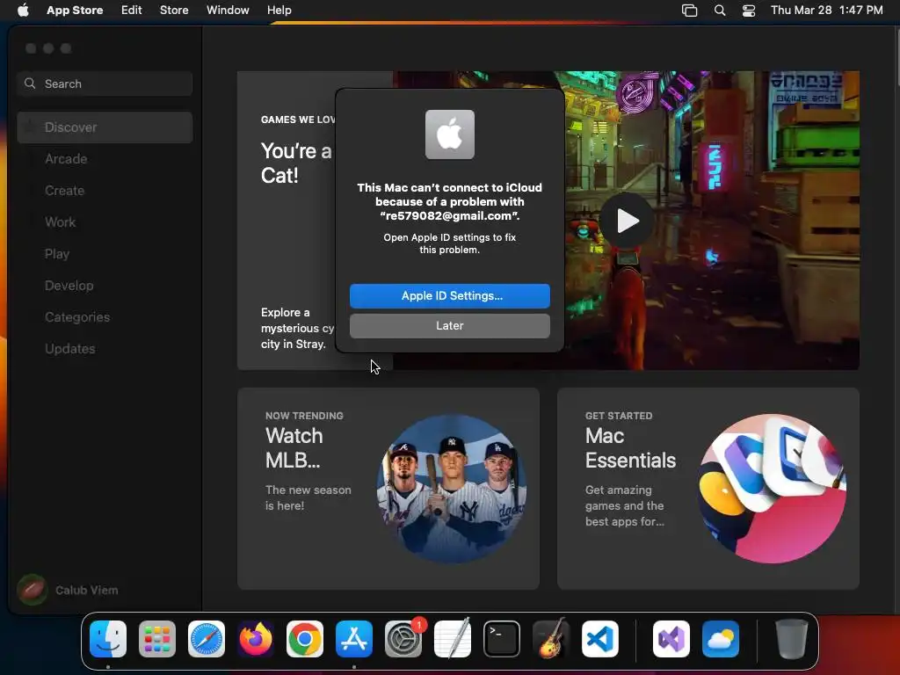Select Develop in the sidebar
Viewport: 900px width, 675px height.
(105, 286)
